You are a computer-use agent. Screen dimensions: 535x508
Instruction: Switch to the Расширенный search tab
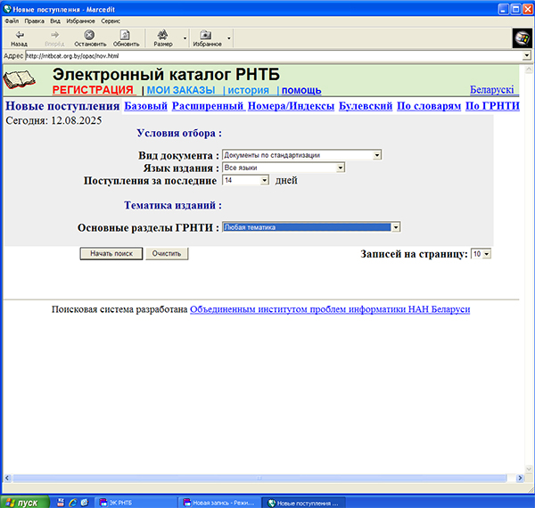pyautogui.click(x=208, y=106)
